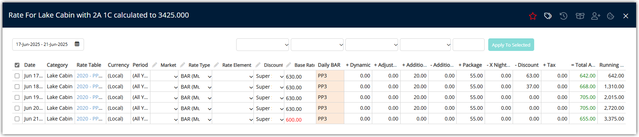
Task: Click the discount value 37.00 for Jun 18
Action: [x=532, y=86]
